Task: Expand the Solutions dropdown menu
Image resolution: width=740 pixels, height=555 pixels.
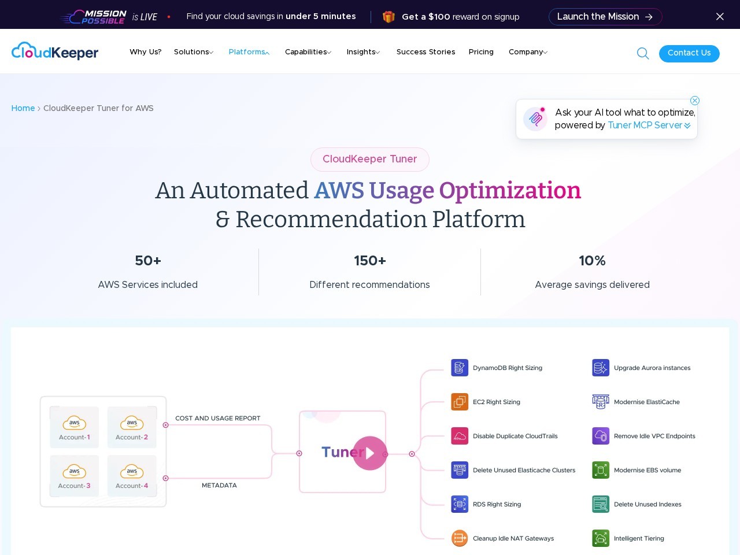Action: tap(194, 52)
